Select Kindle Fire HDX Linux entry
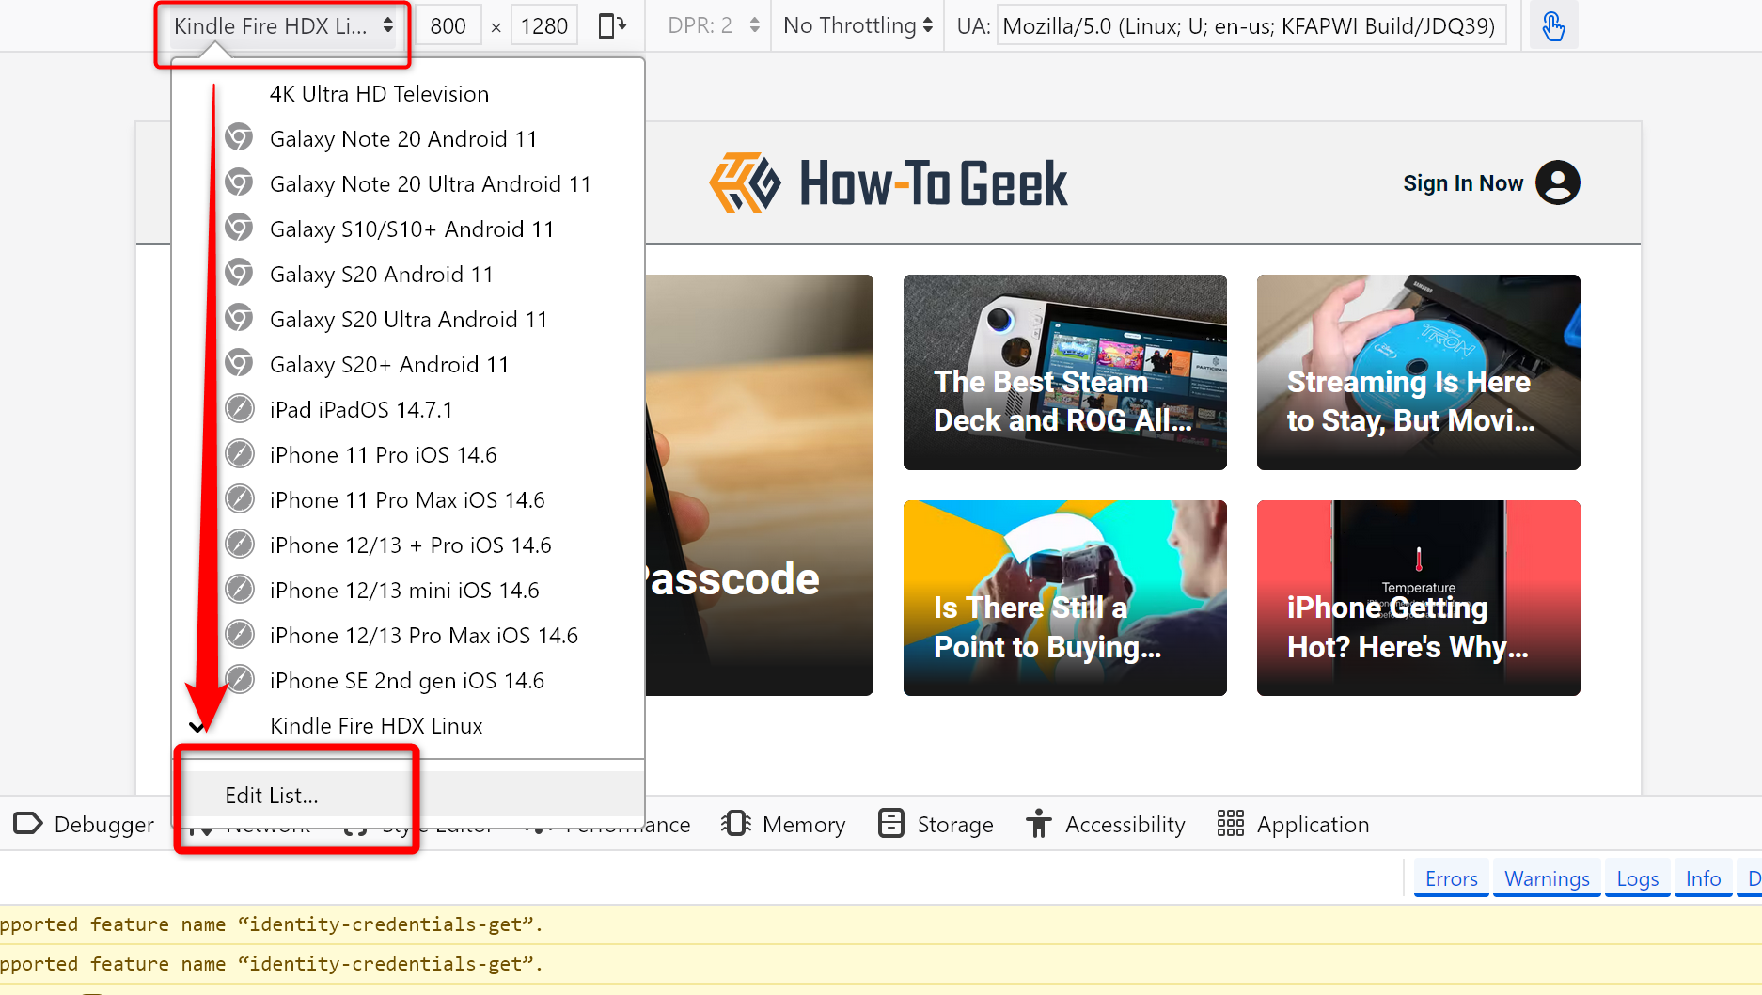Viewport: 1762px width, 995px height. pyautogui.click(x=408, y=726)
